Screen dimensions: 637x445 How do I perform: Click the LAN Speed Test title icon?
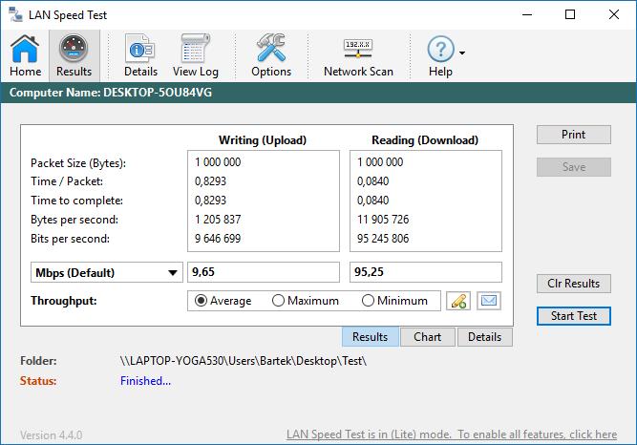coord(16,14)
